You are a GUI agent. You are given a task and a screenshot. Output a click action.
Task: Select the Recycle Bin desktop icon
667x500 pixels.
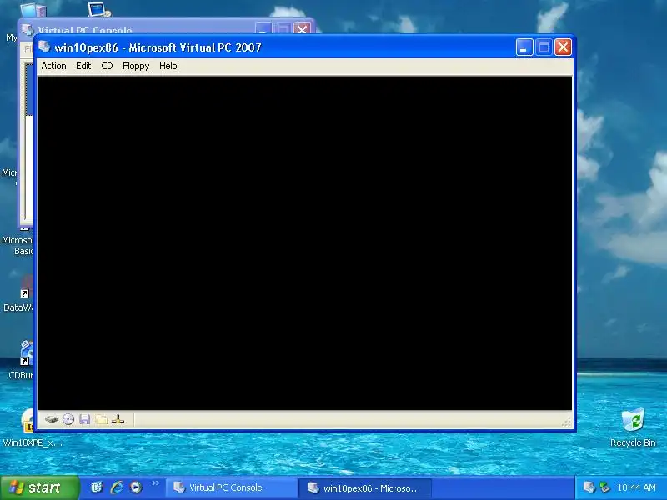(x=633, y=427)
